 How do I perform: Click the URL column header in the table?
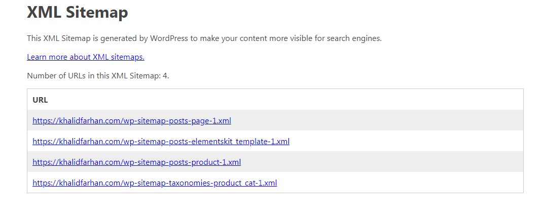(x=40, y=100)
